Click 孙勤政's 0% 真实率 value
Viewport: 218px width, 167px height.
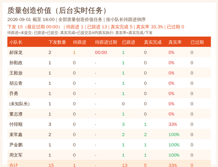point(171,63)
